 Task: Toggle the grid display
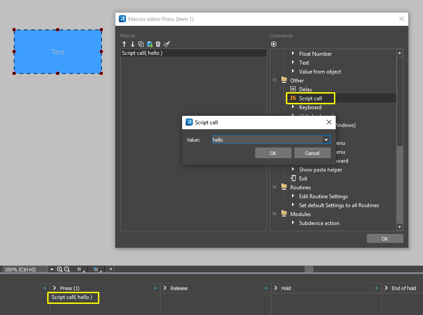pos(79,269)
